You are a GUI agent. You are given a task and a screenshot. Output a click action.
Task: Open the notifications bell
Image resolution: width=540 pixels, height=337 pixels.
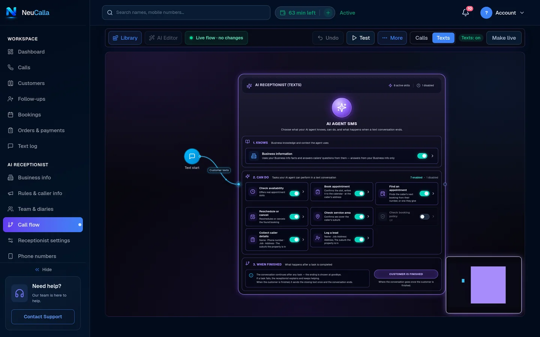[465, 13]
